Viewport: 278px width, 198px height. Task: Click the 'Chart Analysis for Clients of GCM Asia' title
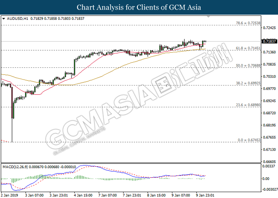click(139, 8)
